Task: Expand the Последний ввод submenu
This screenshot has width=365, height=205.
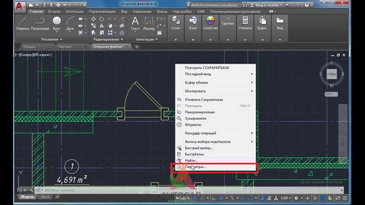Action: coord(215,74)
